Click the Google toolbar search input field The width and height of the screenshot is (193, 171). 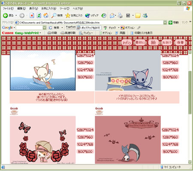click(30, 27)
